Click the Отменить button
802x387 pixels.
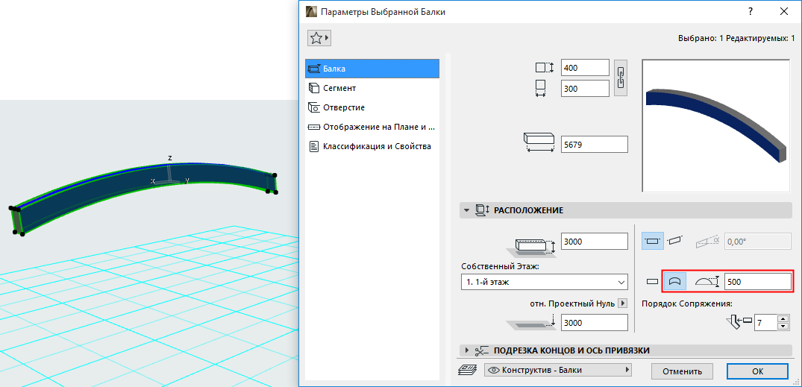(682, 371)
